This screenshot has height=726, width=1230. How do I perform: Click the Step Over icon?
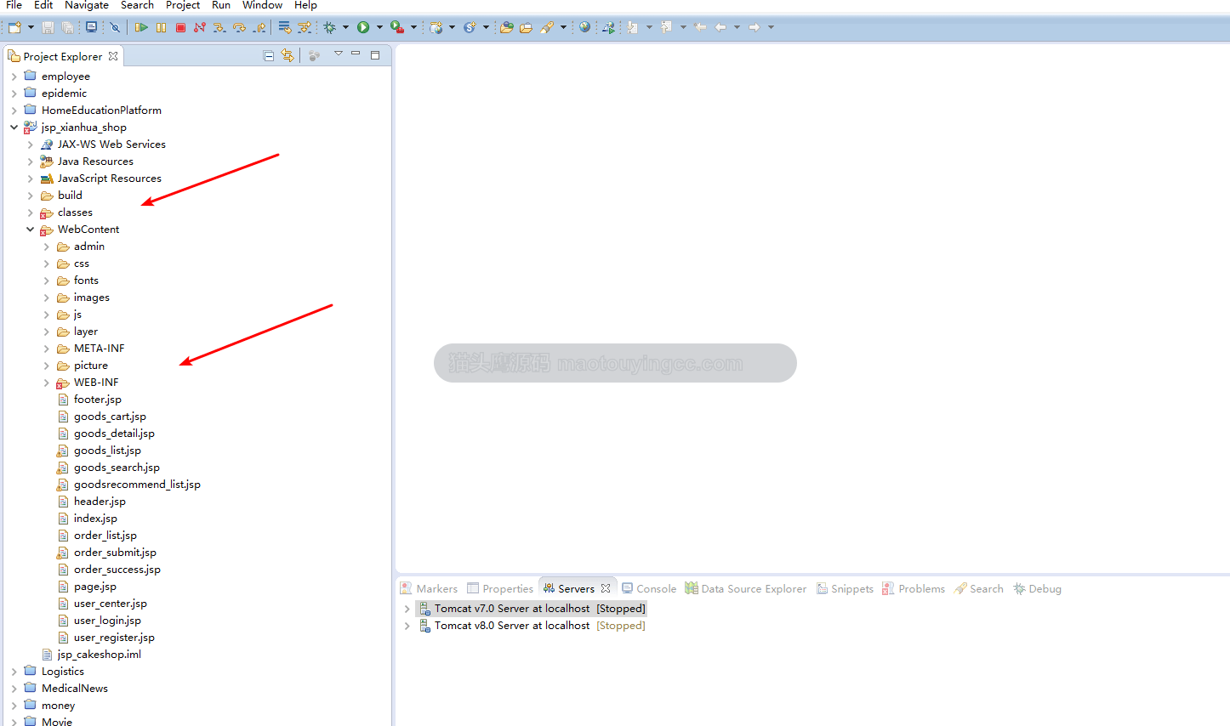(239, 27)
